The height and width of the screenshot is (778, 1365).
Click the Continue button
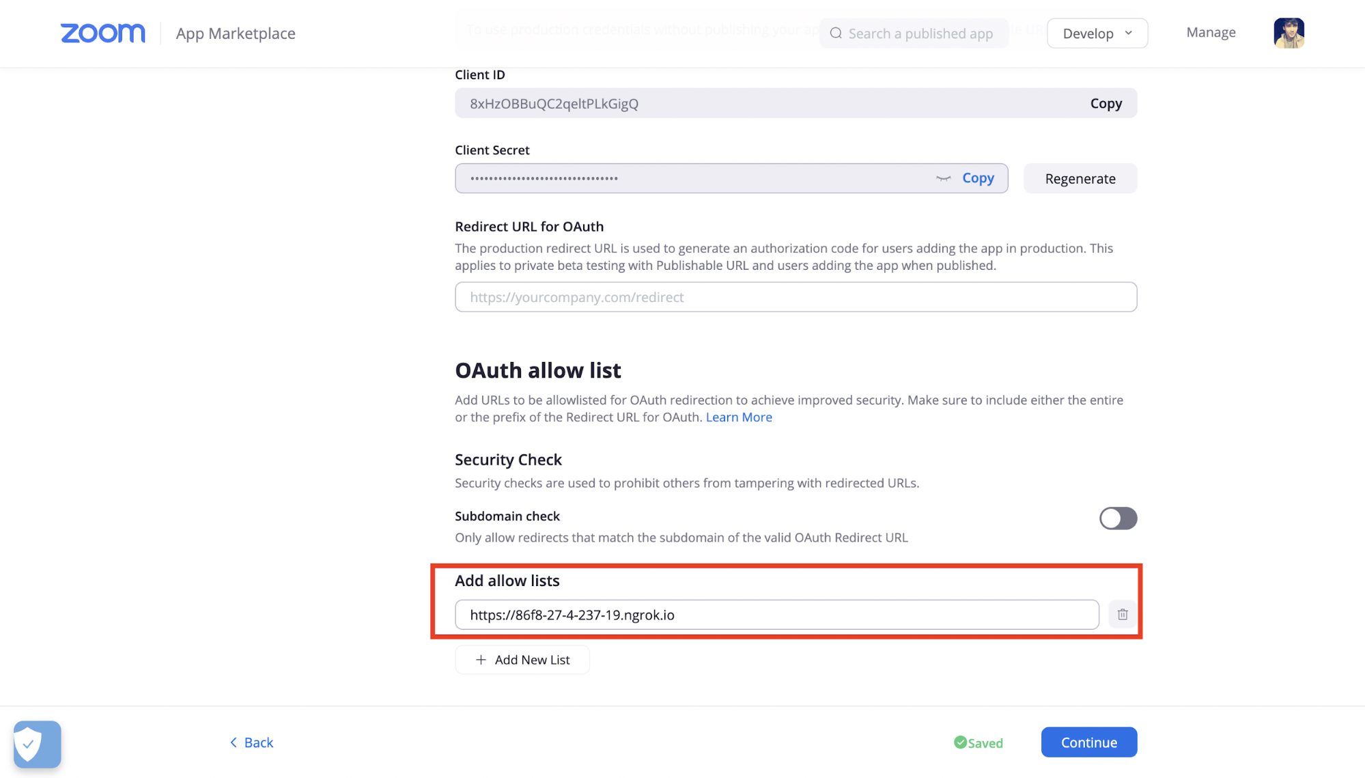click(1088, 742)
